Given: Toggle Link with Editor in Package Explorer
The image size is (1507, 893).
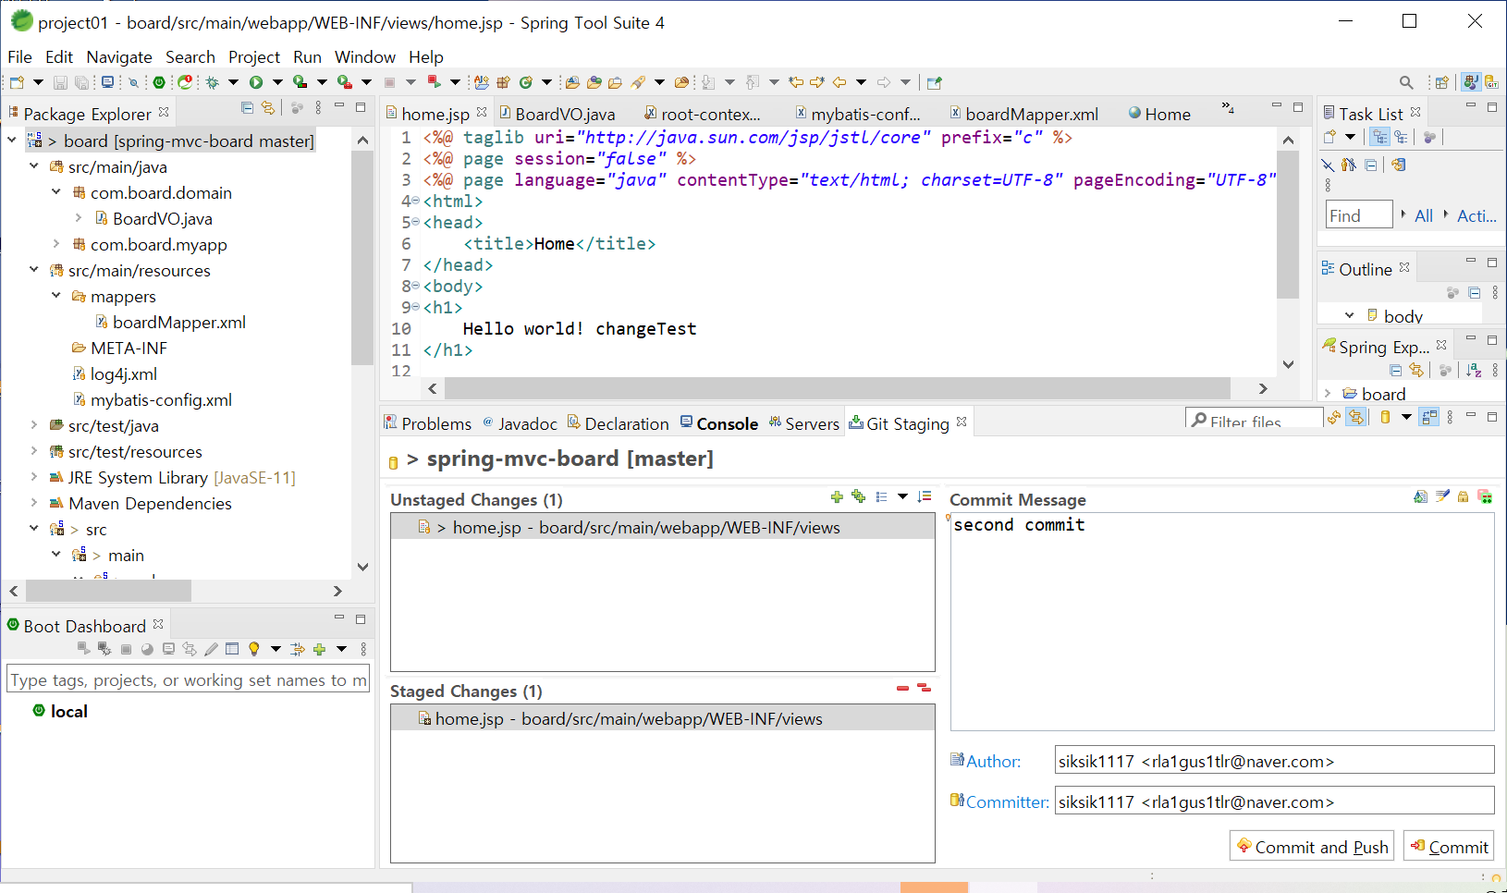Looking at the screenshot, I should (x=268, y=108).
